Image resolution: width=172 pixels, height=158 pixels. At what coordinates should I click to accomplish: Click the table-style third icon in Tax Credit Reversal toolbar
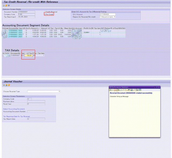(x=9, y=5)
